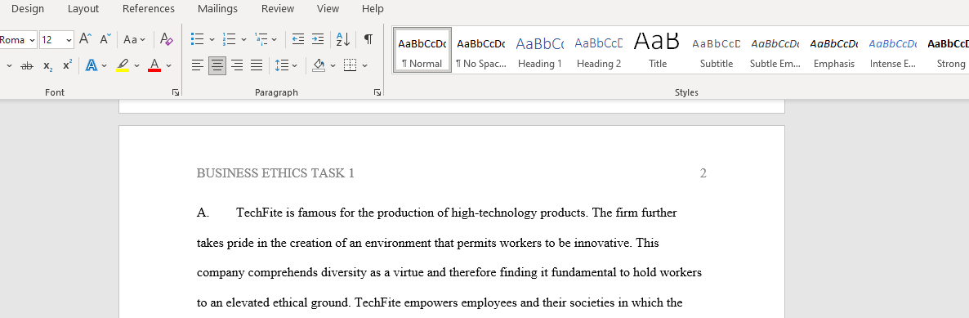The height and width of the screenshot is (318, 969).
Task: Apply Subtitle style
Action: click(x=717, y=50)
